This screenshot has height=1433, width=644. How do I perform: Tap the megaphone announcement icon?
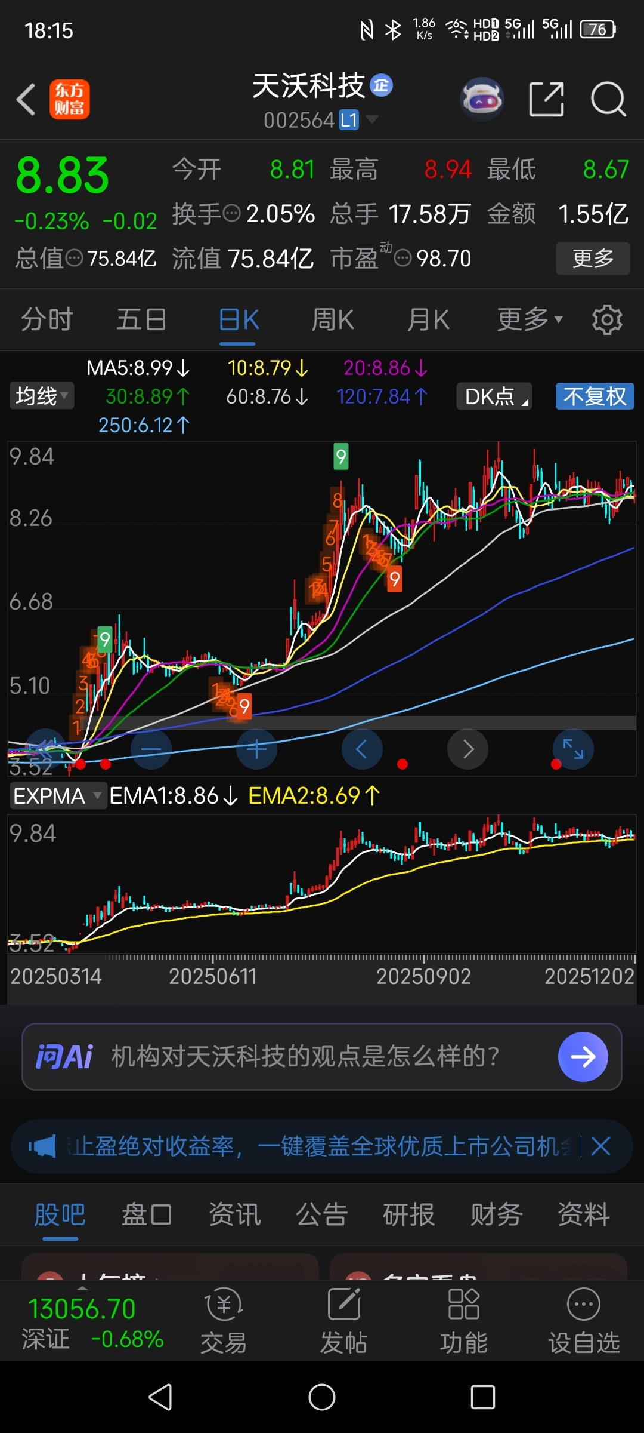click(x=42, y=1146)
